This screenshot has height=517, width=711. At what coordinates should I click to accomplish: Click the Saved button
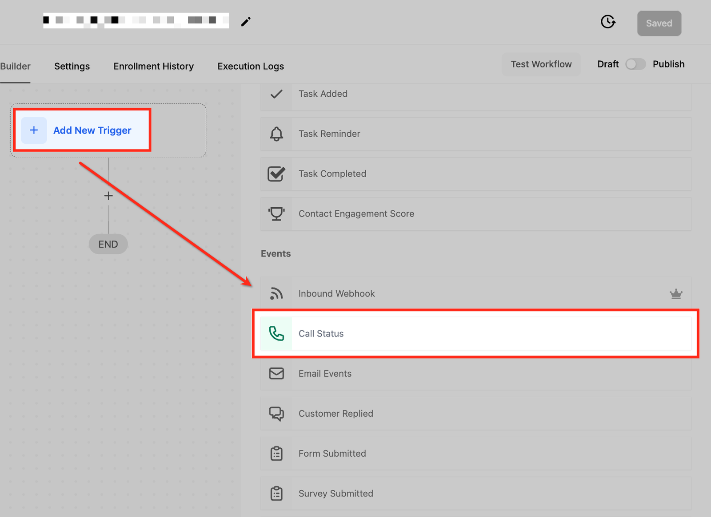[x=659, y=24]
